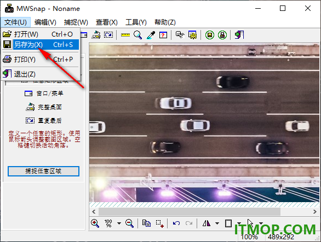Open the 文件(U) menu

pyautogui.click(x=15, y=22)
